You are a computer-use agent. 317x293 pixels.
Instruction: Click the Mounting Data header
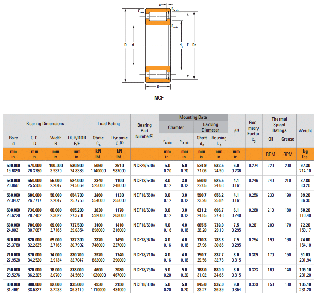[x=193, y=117]
